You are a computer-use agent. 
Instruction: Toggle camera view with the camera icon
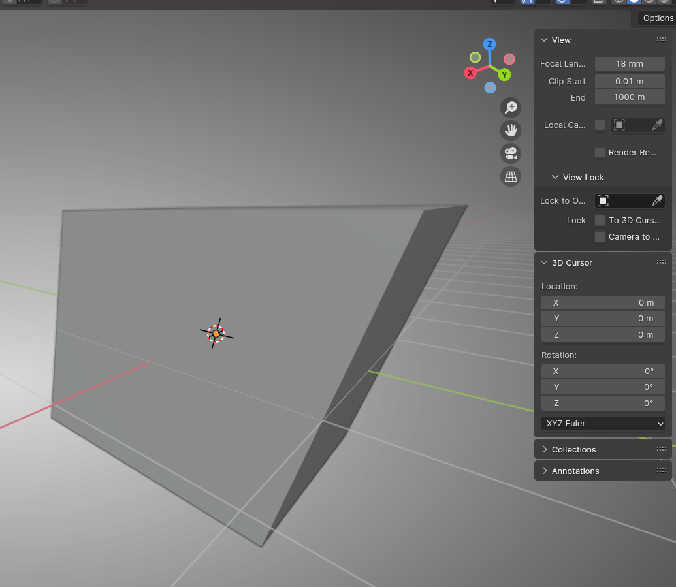coord(511,153)
